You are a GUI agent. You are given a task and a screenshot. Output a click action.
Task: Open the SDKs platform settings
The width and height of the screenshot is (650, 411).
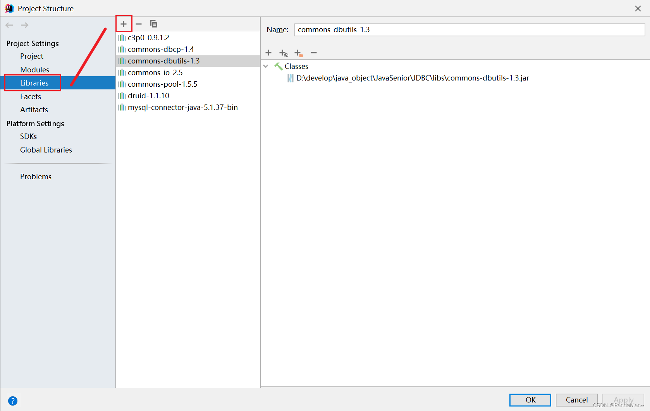pos(28,136)
